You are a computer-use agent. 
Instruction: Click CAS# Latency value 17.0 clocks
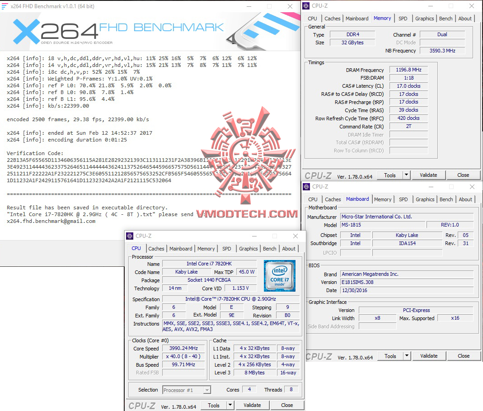[408, 86]
